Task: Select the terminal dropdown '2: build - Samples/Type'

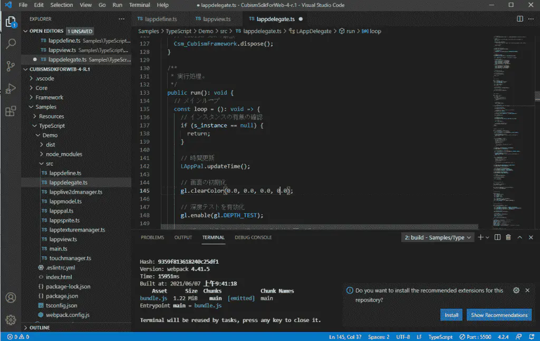Action: (437, 237)
